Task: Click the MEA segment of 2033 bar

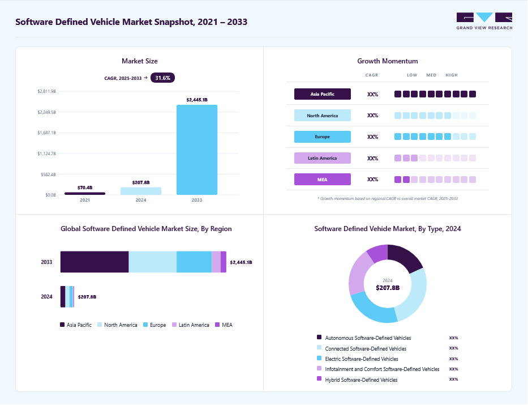Action: click(x=224, y=262)
